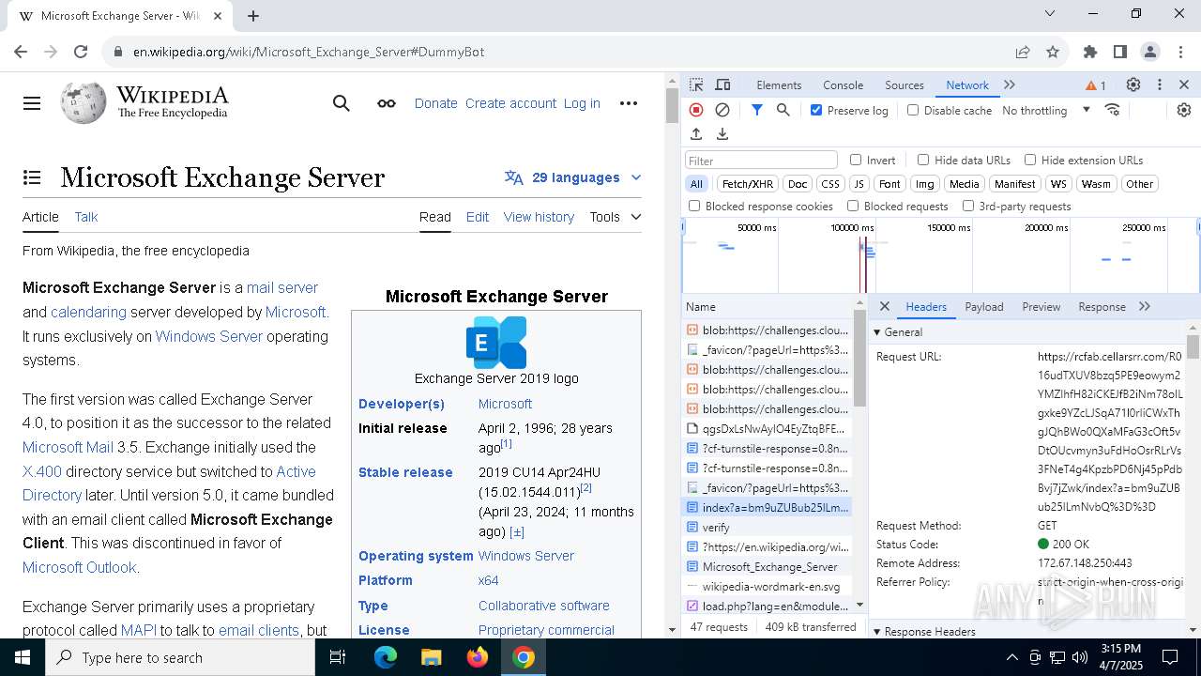This screenshot has width=1201, height=676.
Task: Open Wikipedia appearance glasses icon
Action: tap(387, 103)
